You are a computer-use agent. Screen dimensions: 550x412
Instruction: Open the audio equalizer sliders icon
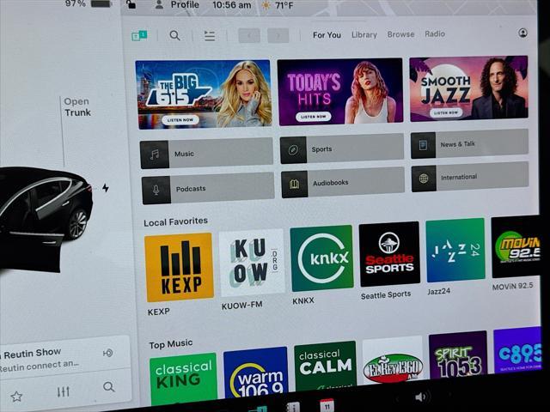tap(63, 391)
